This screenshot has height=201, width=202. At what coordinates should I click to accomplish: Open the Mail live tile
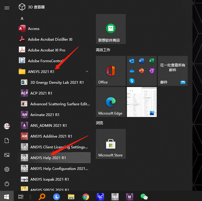click(x=173, y=71)
